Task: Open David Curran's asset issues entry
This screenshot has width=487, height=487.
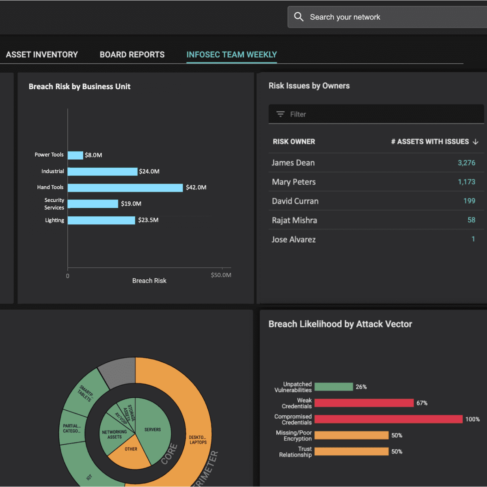Action: coord(375,201)
